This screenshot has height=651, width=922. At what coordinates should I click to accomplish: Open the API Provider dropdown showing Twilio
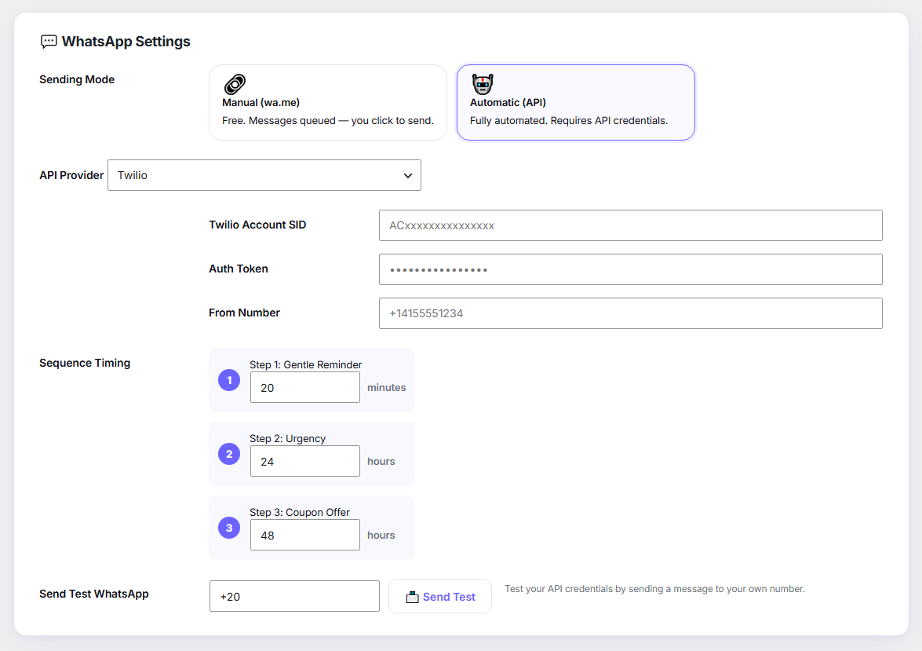coord(264,175)
